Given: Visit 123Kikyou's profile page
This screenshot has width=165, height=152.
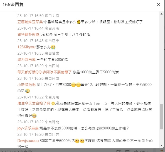Looking at the screenshot, I should click(26, 47).
